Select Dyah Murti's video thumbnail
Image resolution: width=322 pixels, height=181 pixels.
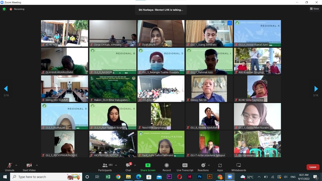[161, 33]
